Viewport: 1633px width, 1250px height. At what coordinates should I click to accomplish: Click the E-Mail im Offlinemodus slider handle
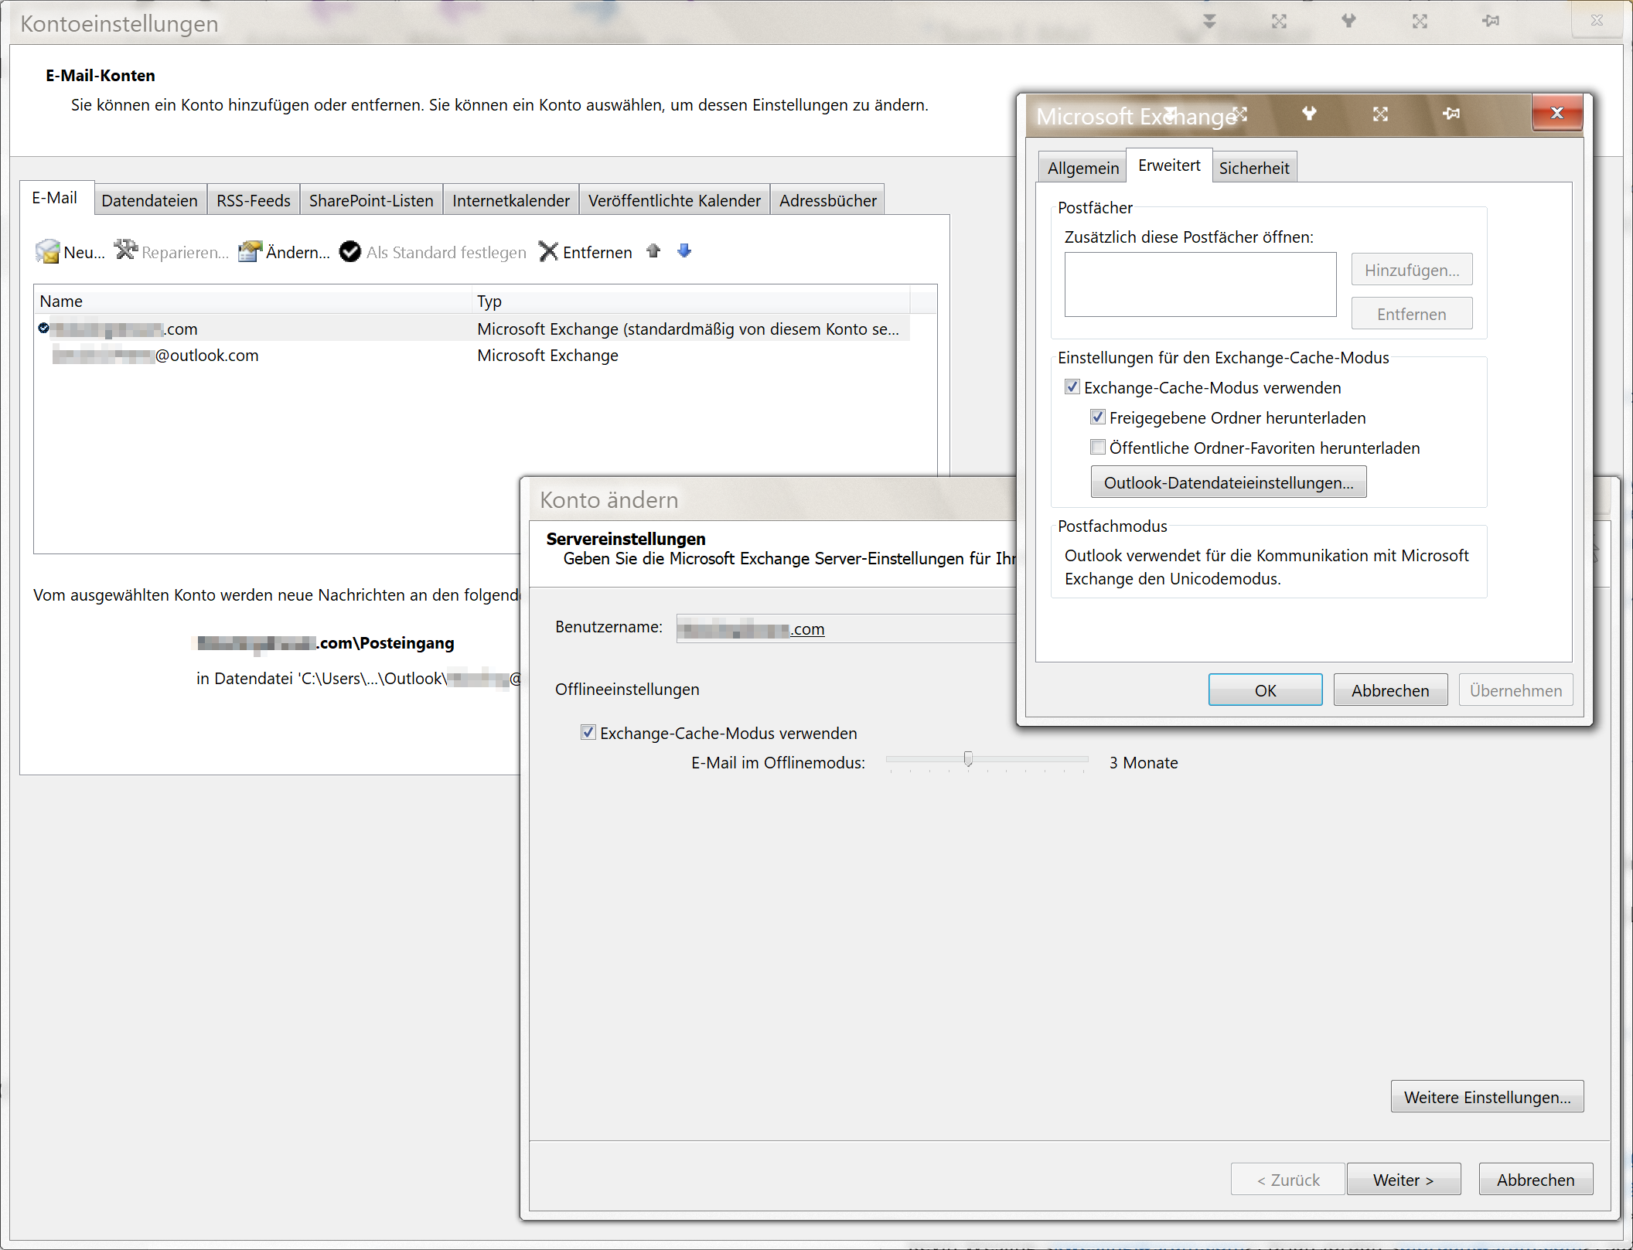click(968, 759)
